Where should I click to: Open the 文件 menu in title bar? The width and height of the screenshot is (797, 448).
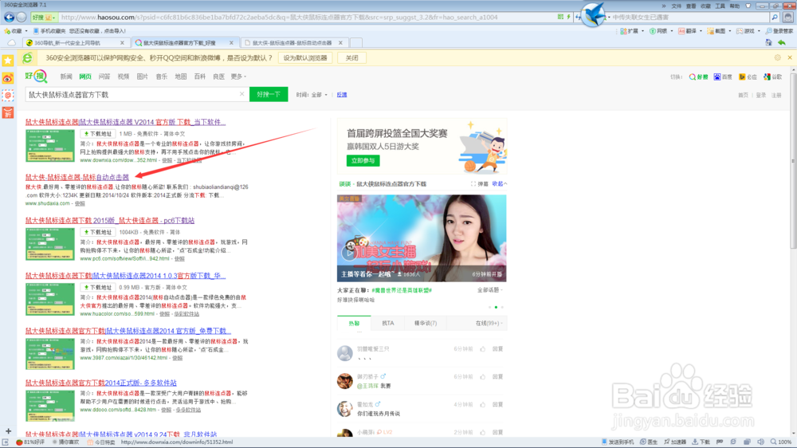pos(677,6)
